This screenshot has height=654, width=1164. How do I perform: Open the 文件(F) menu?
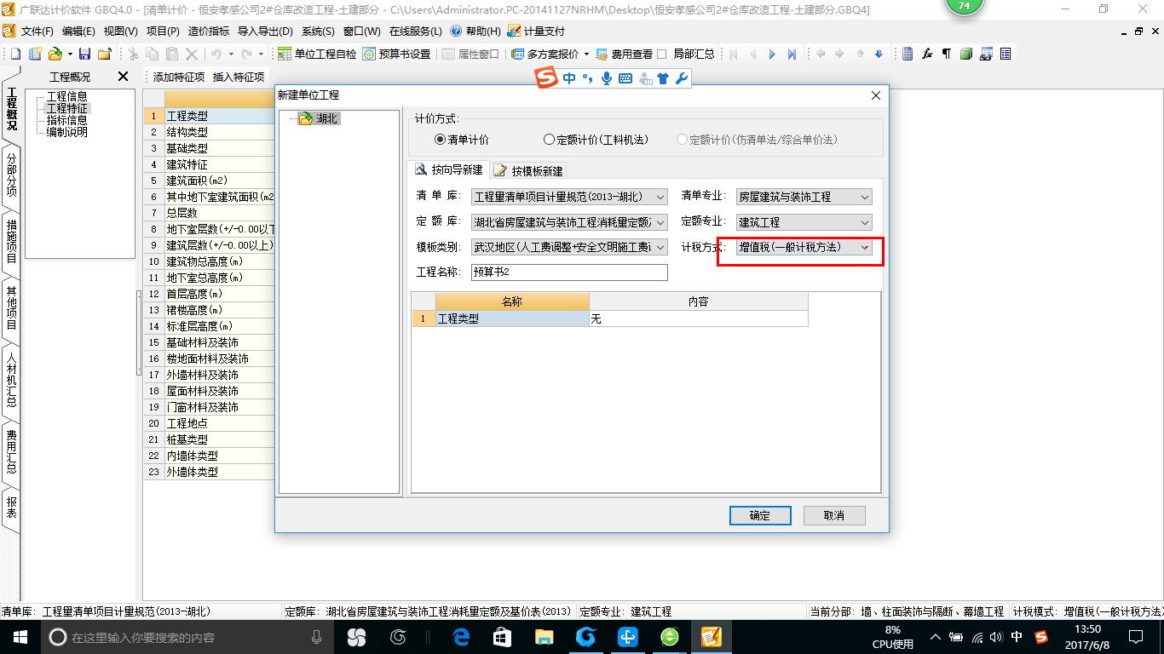coord(37,31)
